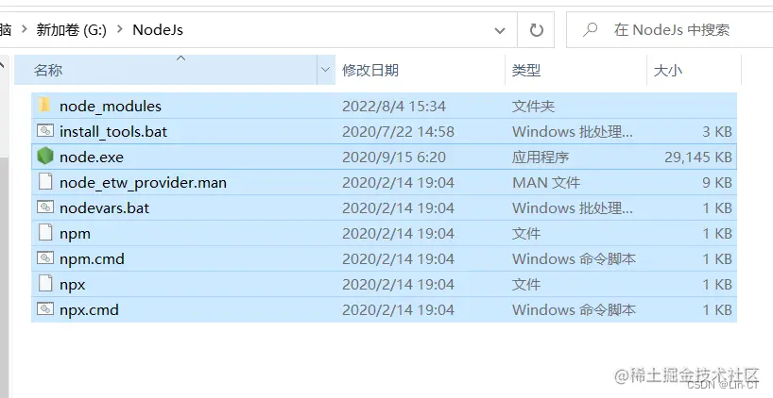This screenshot has height=398, width=773.
Task: Navigate to 新加卷 (G:) breadcrumb
Action: [x=72, y=30]
